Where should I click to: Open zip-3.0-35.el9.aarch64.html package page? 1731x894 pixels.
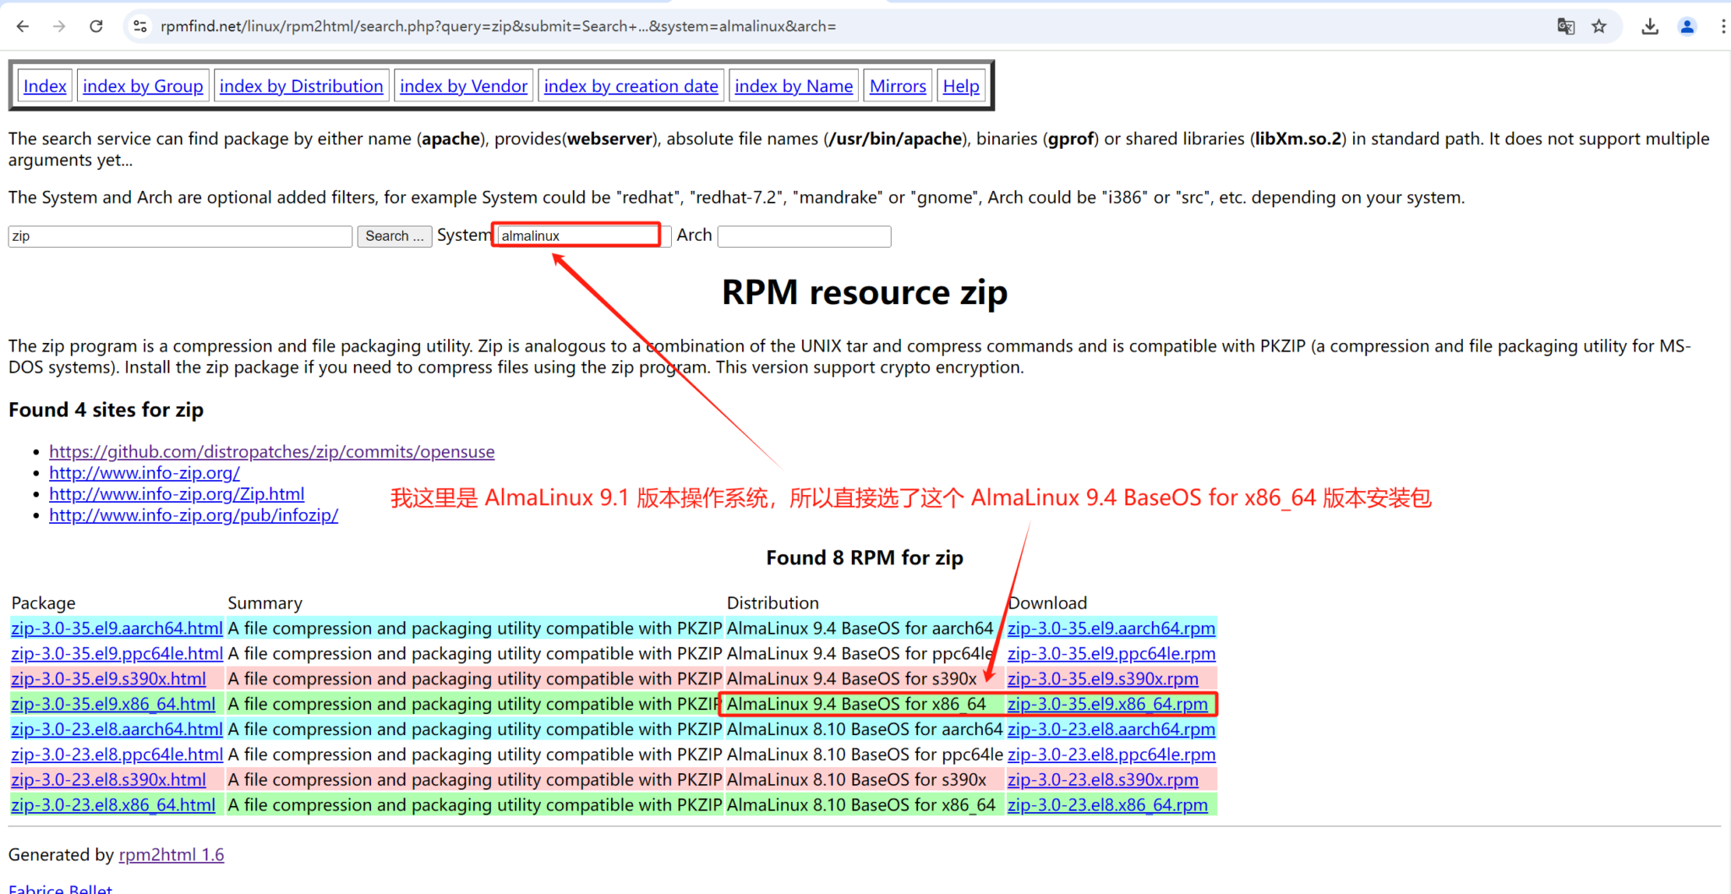coord(117,628)
